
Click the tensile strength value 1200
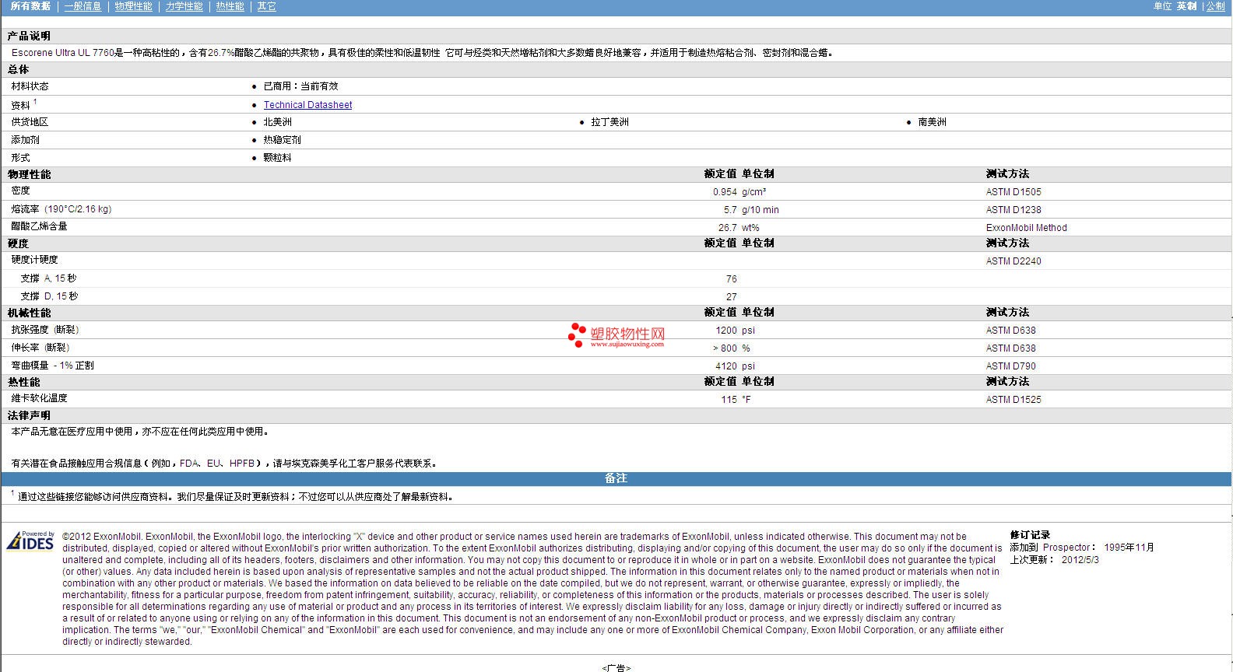tap(726, 331)
